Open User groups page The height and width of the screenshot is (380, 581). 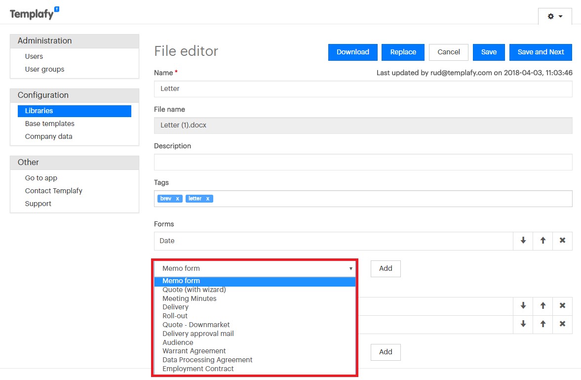45,69
